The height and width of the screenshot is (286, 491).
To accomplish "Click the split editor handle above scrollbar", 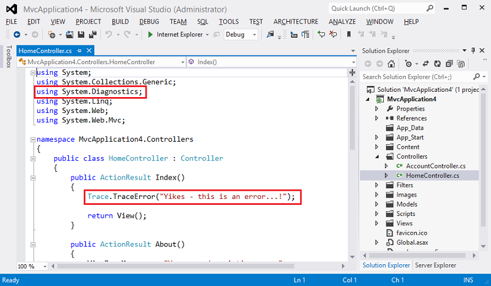I will [352, 72].
